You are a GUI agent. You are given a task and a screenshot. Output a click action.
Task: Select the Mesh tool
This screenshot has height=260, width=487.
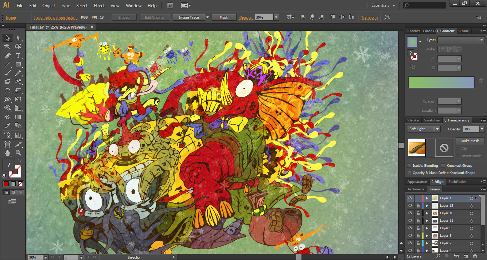[7, 117]
